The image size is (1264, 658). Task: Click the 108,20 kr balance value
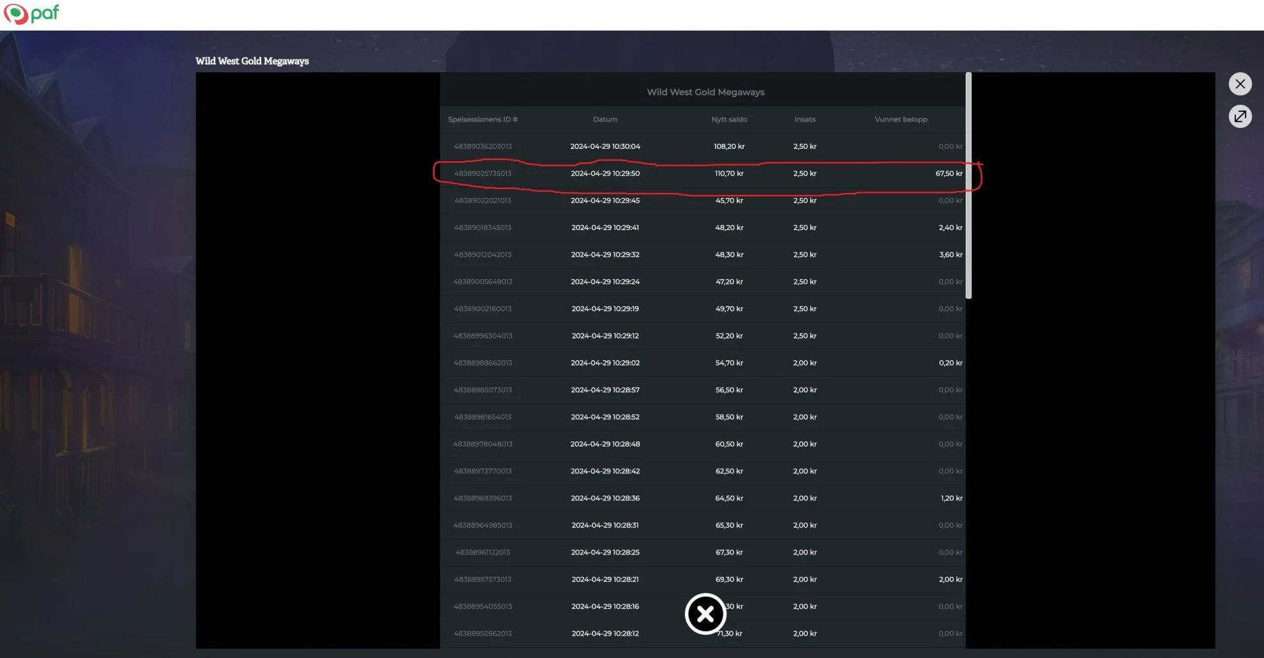pyautogui.click(x=729, y=146)
